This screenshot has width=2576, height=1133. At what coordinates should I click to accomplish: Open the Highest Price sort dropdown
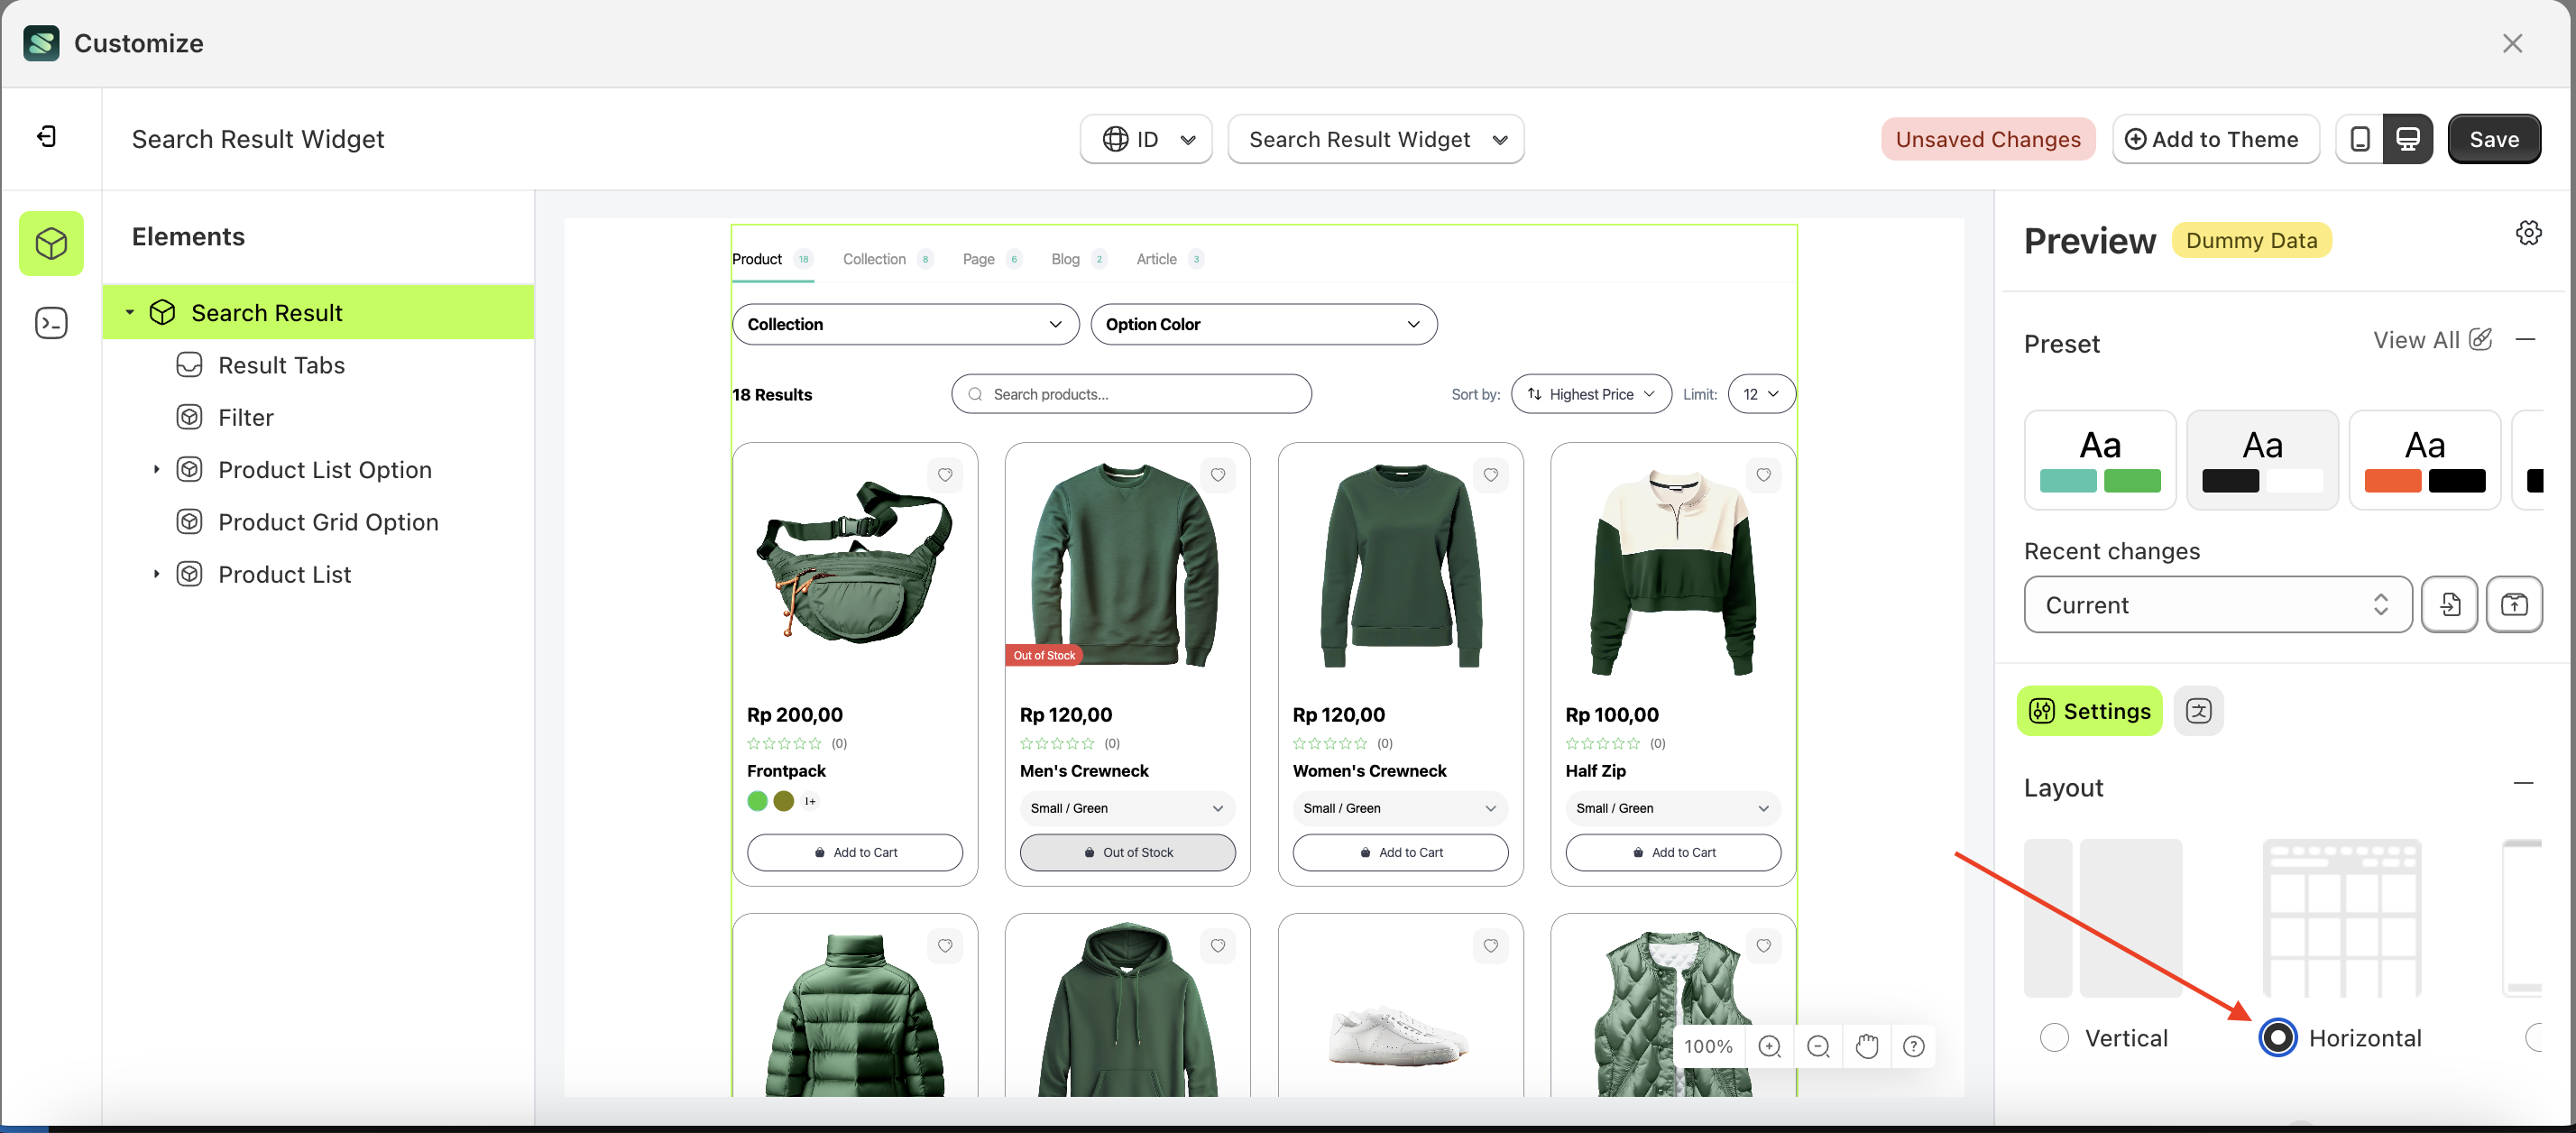point(1590,394)
